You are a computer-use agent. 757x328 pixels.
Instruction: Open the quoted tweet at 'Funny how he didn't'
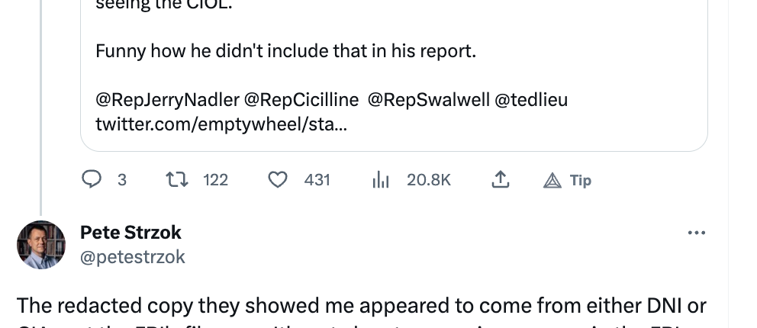click(285, 52)
